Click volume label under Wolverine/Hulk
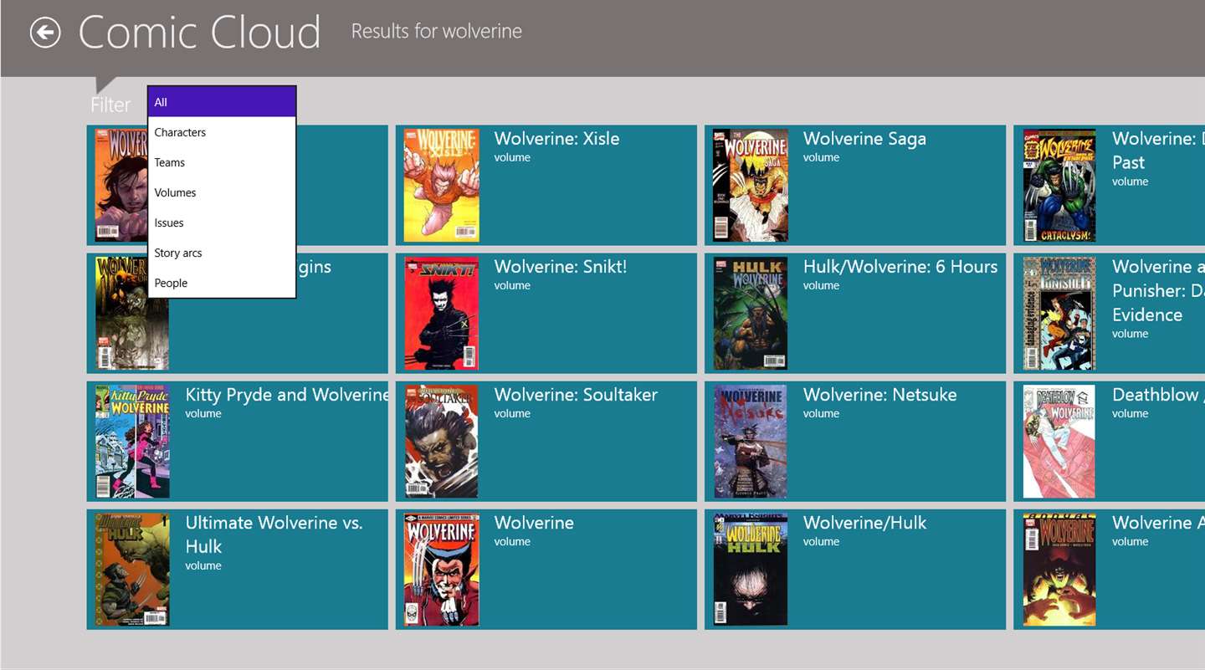Screen dimensions: 1205x670 point(821,541)
